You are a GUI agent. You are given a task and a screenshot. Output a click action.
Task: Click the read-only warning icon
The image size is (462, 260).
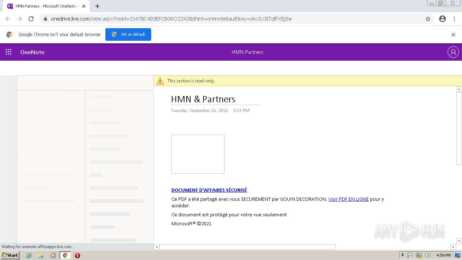coord(160,81)
